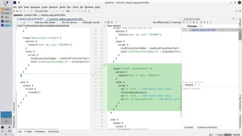Screen dimensions: 242x136
Task: Open the Git menu
Action: [x=82, y=7]
